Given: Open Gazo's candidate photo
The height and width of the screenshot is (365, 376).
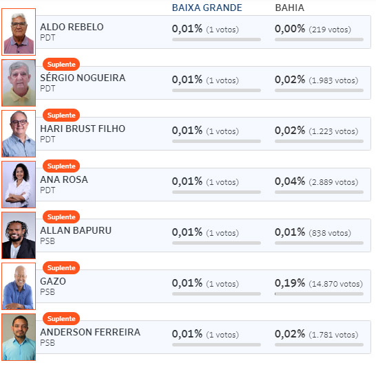Looking at the screenshot, I should pos(19,286).
